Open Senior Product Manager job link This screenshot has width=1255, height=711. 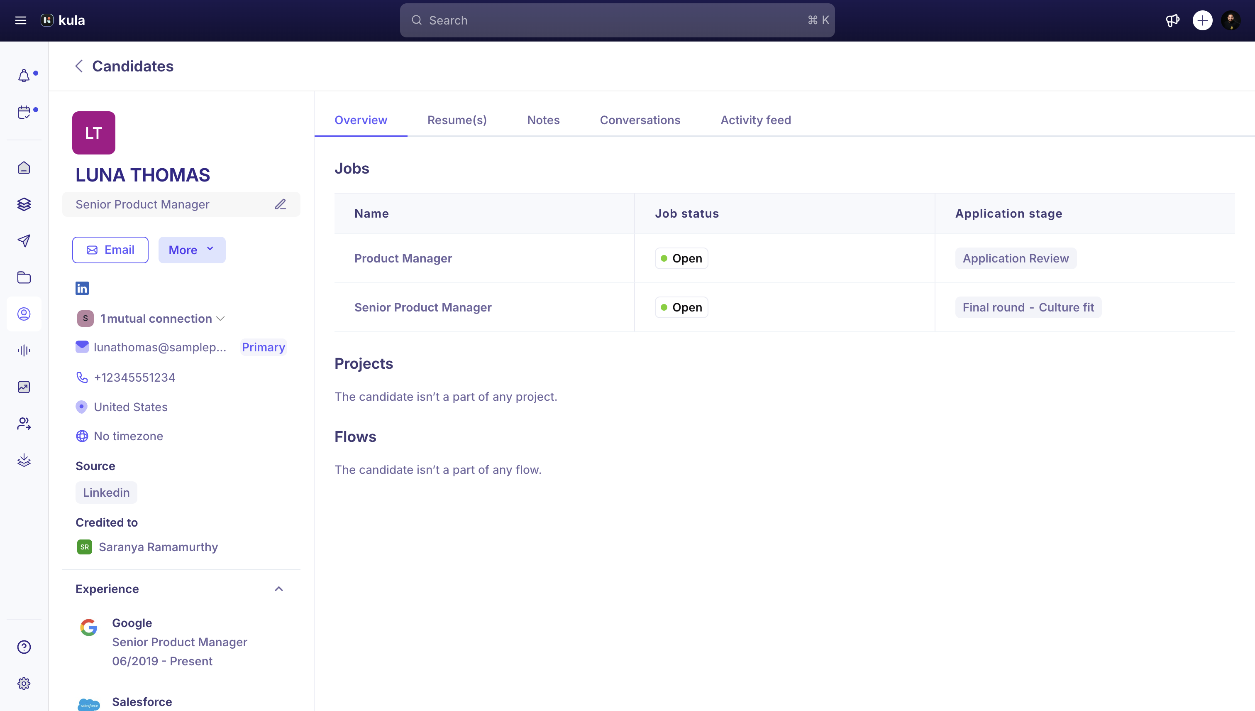point(422,307)
